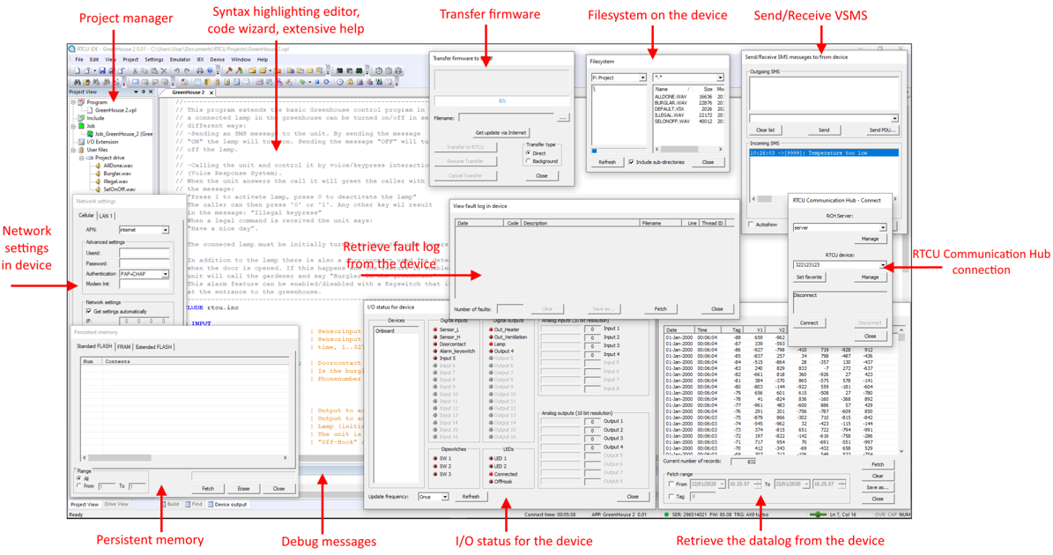Click the clock icon in second toolbar row
The height and width of the screenshot is (555, 1053).
(x=340, y=82)
